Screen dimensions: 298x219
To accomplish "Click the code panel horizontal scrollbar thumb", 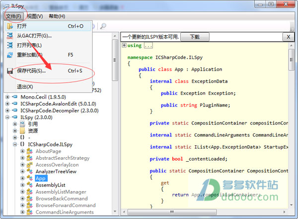I will pos(172,212).
